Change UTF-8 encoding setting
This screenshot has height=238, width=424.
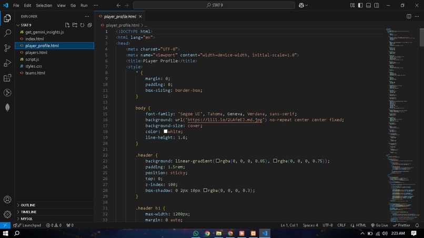click(327, 225)
